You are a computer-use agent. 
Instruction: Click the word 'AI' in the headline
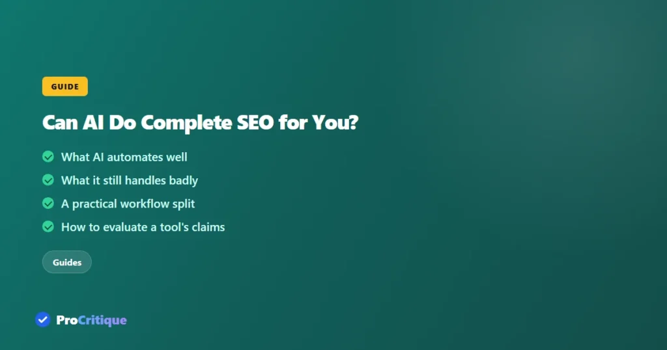pyautogui.click(x=93, y=123)
